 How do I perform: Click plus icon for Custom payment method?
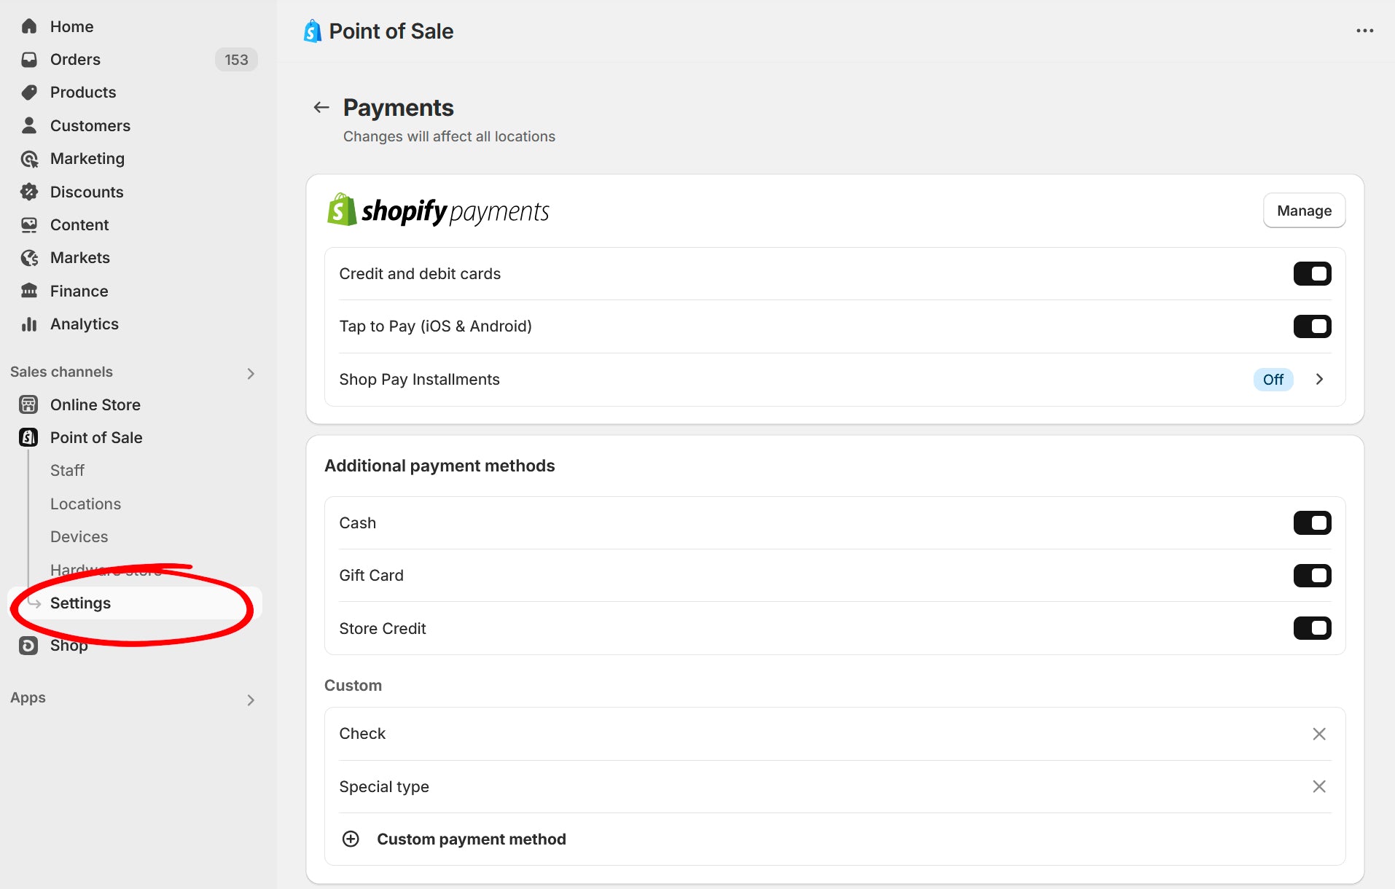tap(351, 839)
